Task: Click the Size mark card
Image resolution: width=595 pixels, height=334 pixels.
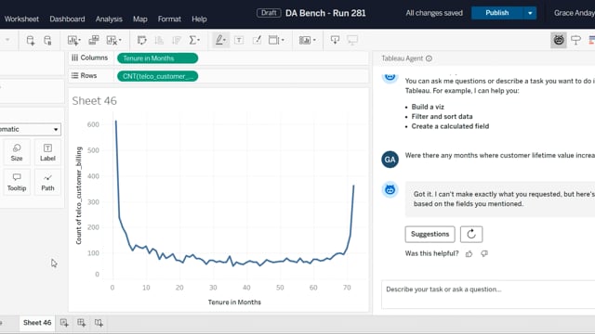Action: (17, 152)
